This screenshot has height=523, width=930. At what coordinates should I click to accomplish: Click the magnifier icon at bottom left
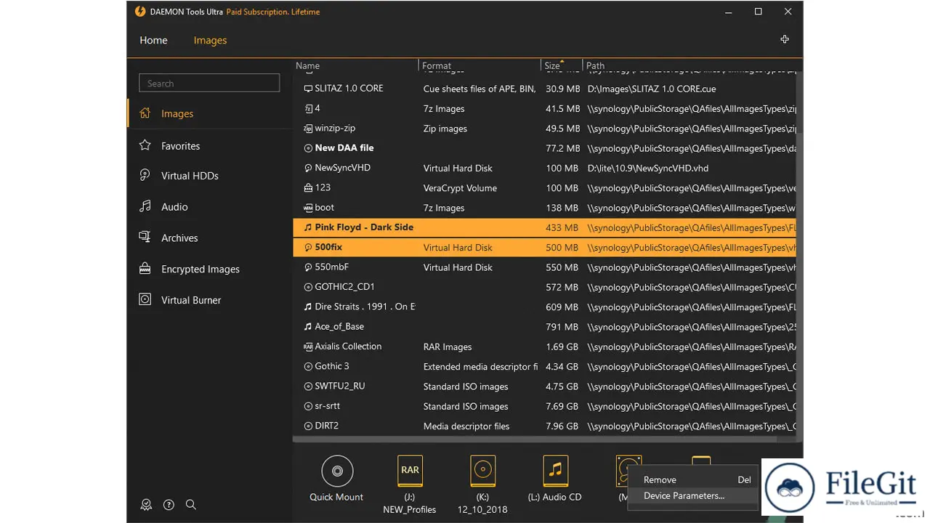tap(190, 505)
